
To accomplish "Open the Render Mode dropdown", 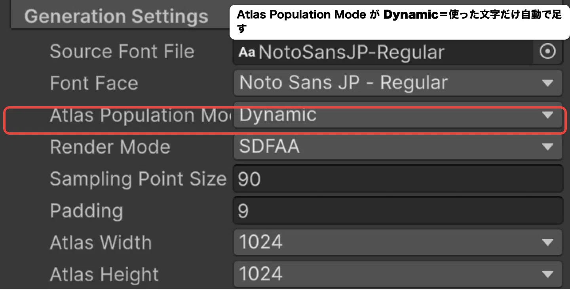I will point(398,147).
